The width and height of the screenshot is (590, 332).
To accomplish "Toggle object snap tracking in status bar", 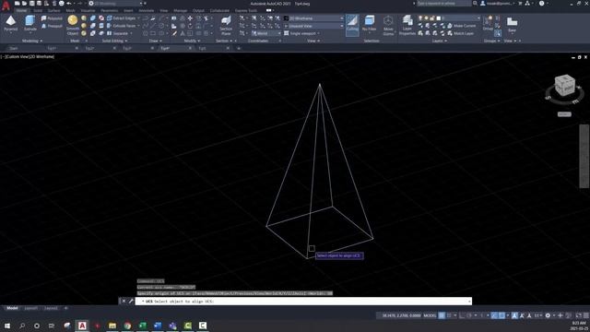I will coord(494,315).
